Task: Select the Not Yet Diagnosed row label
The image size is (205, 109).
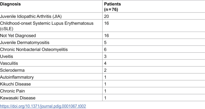Action: click(18, 36)
